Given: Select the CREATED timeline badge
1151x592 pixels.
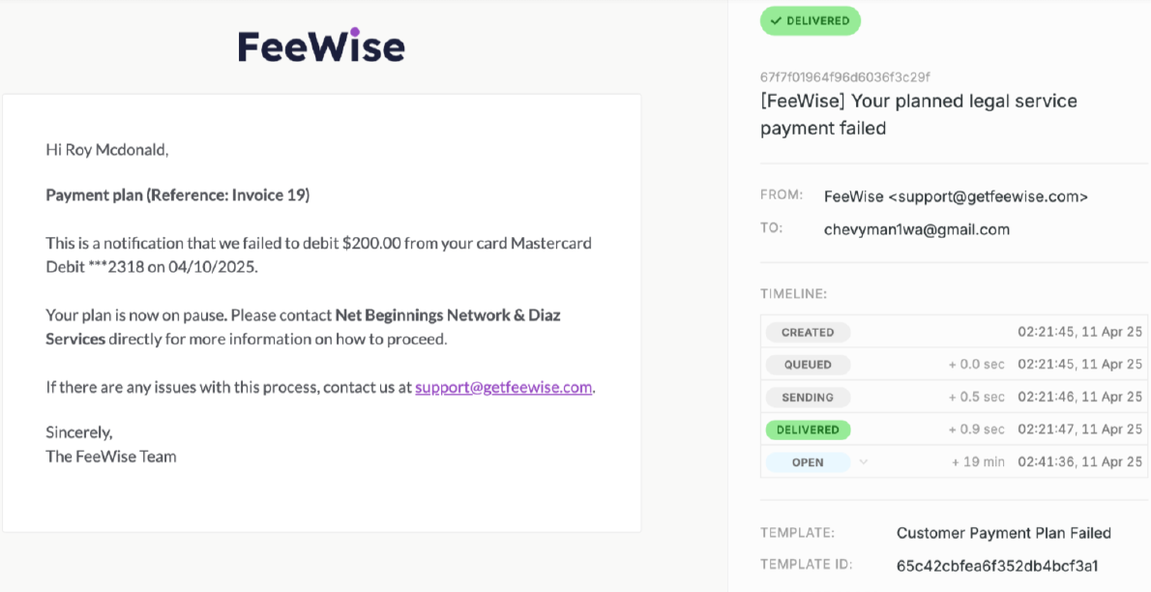Looking at the screenshot, I should (x=807, y=332).
